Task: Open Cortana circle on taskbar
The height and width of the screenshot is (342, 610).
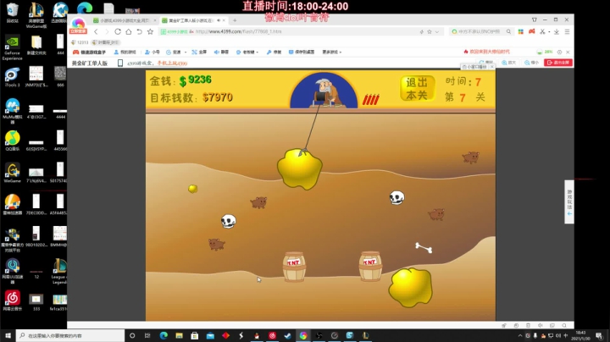Action: [132, 335]
